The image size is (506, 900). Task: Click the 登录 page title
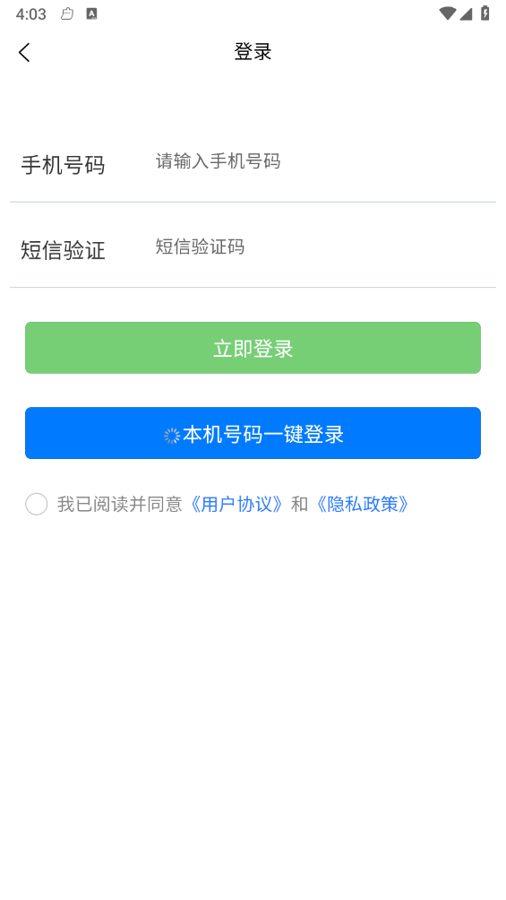pos(253,52)
